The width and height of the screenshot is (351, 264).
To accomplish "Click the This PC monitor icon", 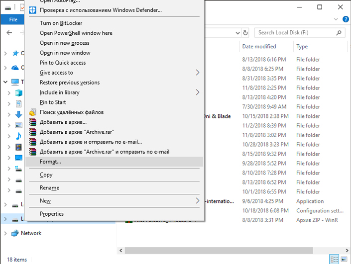I will pyautogui.click(x=15, y=82).
